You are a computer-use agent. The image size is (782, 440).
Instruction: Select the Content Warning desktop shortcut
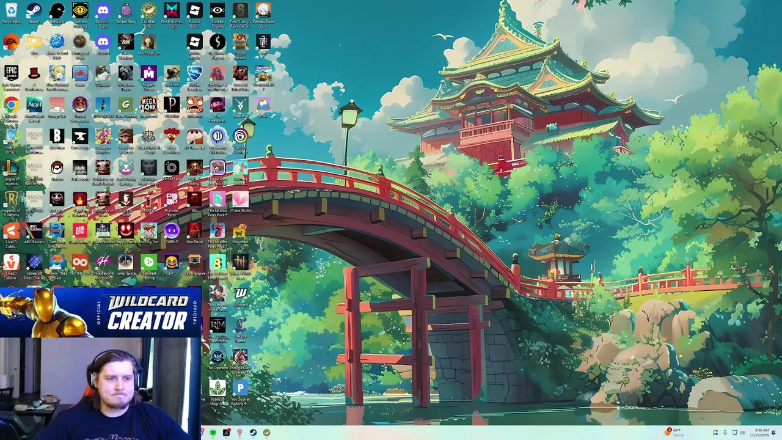click(x=80, y=15)
